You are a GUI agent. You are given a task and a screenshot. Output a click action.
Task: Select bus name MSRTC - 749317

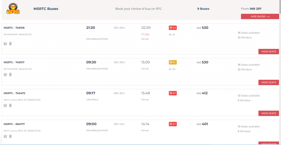click(x=14, y=62)
